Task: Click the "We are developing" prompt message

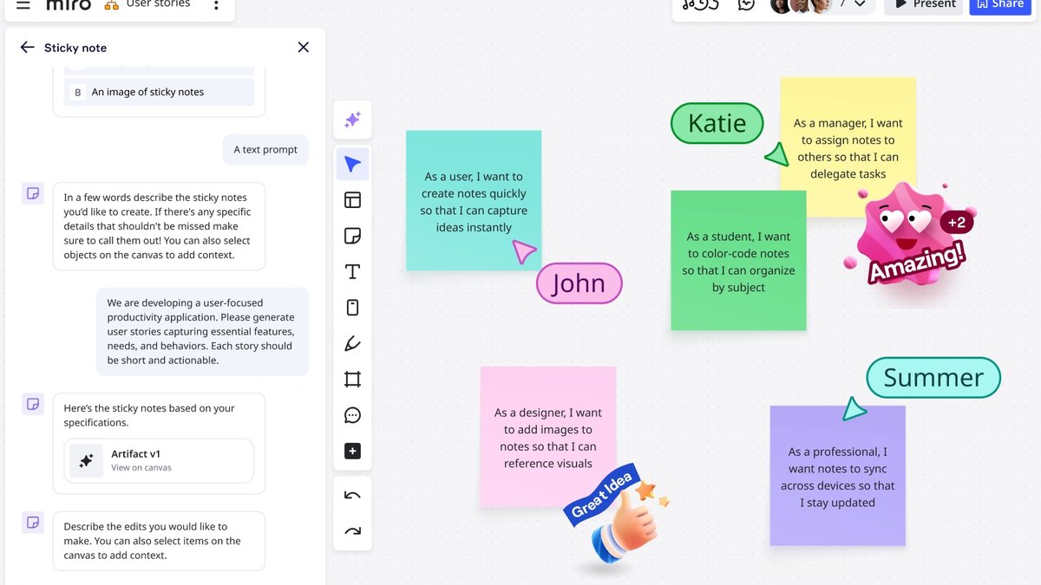Action: pos(202,331)
